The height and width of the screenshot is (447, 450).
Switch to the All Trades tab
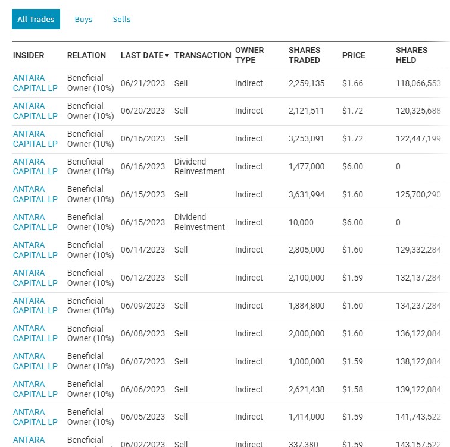[x=36, y=19]
